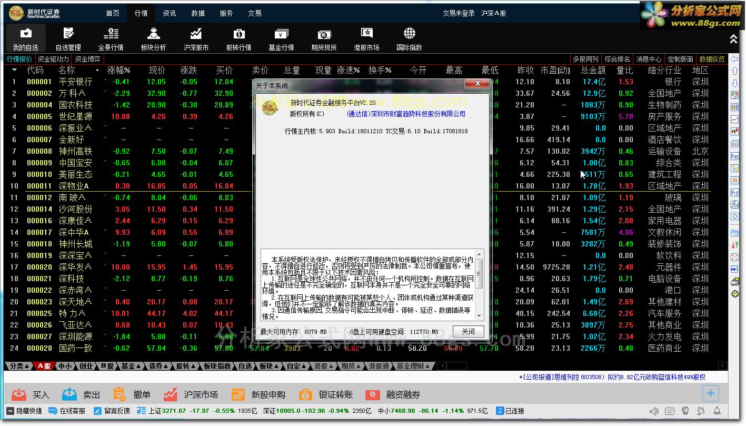This screenshot has height=426, width=746.
Task: Switch to 服务 top menu
Action: coord(226,13)
